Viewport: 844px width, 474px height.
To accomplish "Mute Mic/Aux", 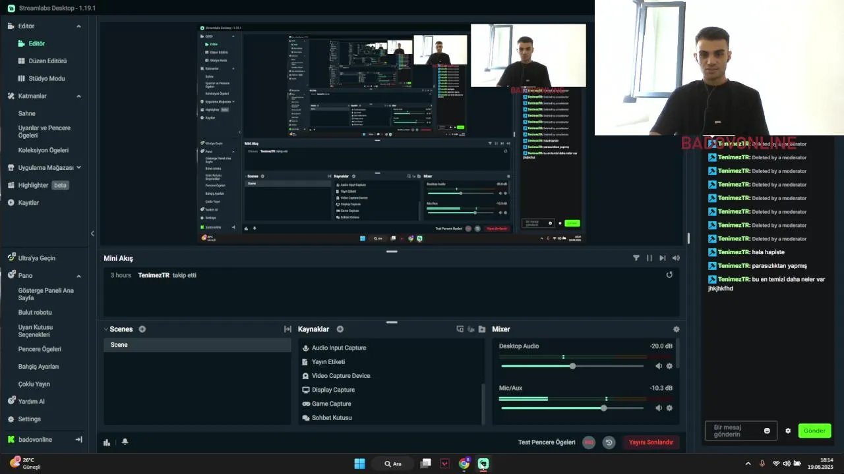I will point(658,408).
